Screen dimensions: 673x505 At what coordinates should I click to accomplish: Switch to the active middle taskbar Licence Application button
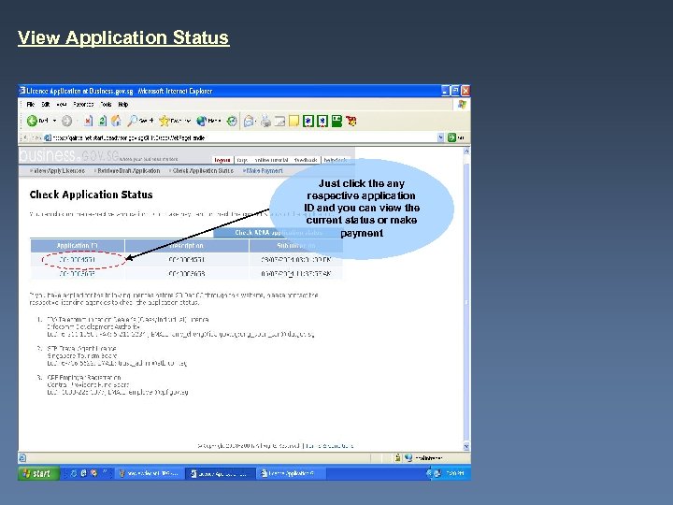click(x=221, y=473)
